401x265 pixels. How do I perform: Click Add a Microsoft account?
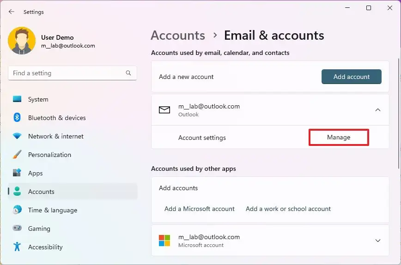(x=200, y=209)
